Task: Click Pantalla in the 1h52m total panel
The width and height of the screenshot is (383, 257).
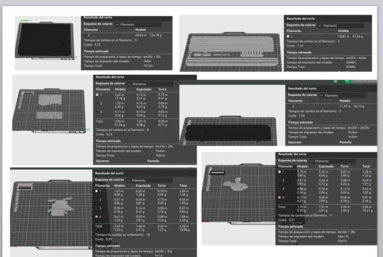Action: pos(153,161)
